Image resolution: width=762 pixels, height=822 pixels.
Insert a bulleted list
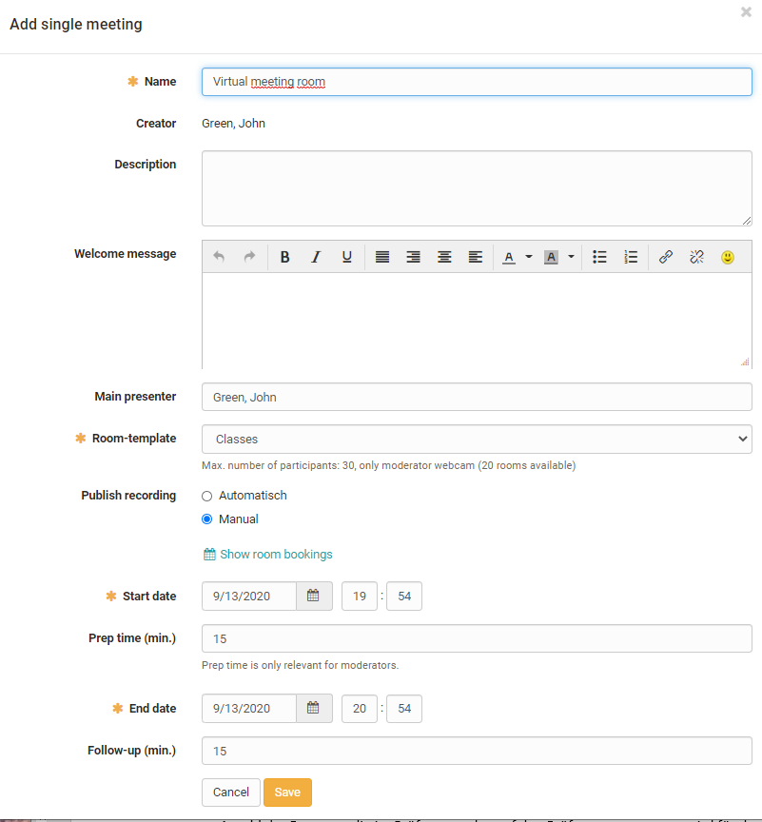[599, 257]
